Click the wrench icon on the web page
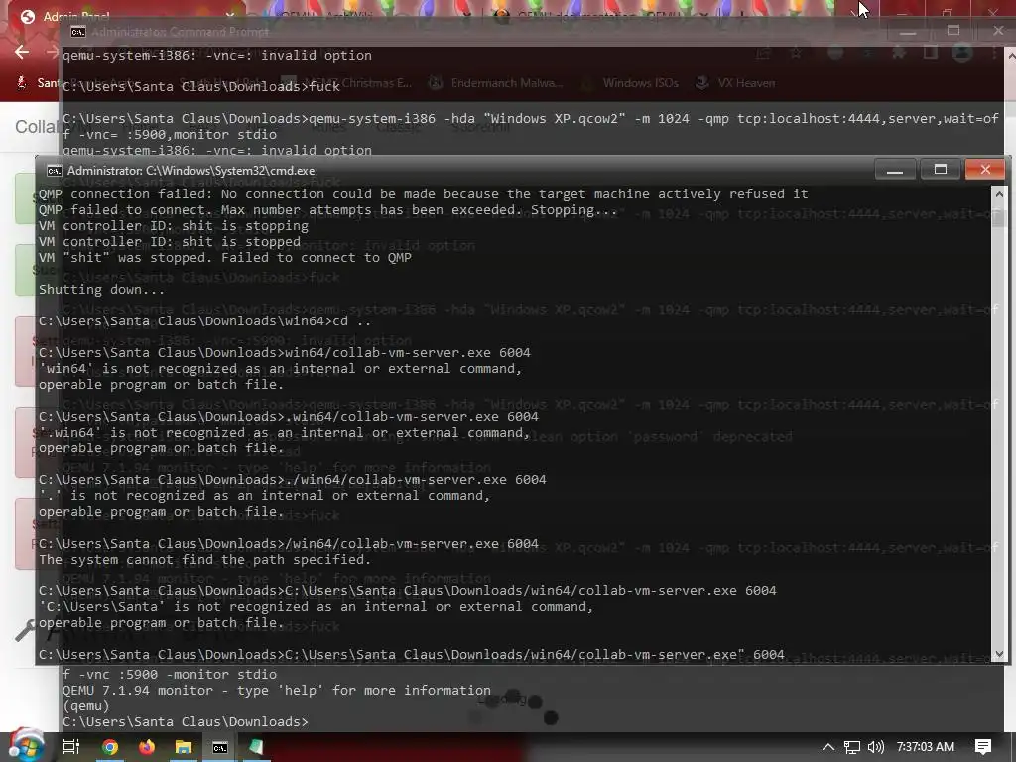1016x762 pixels. pyautogui.click(x=25, y=630)
